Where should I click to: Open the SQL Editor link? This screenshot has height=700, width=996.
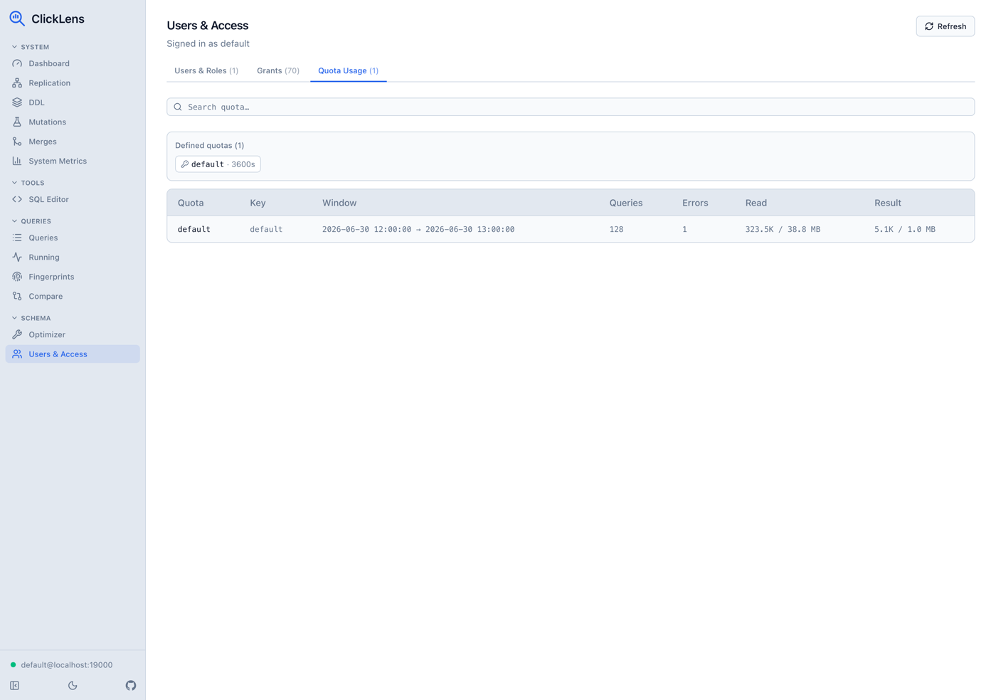point(73,199)
